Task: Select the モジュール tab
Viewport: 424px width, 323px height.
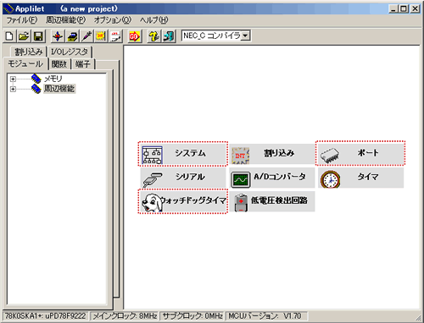Action: (25, 63)
